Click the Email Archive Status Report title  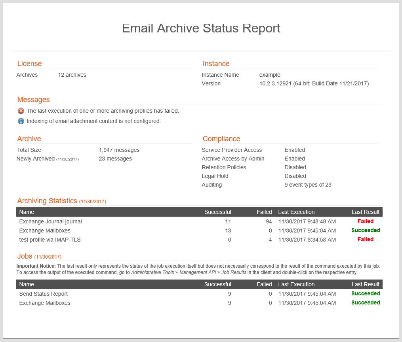click(x=201, y=28)
